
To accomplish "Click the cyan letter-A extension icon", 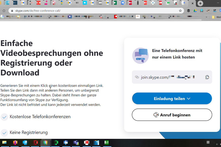I will click(202, 11).
